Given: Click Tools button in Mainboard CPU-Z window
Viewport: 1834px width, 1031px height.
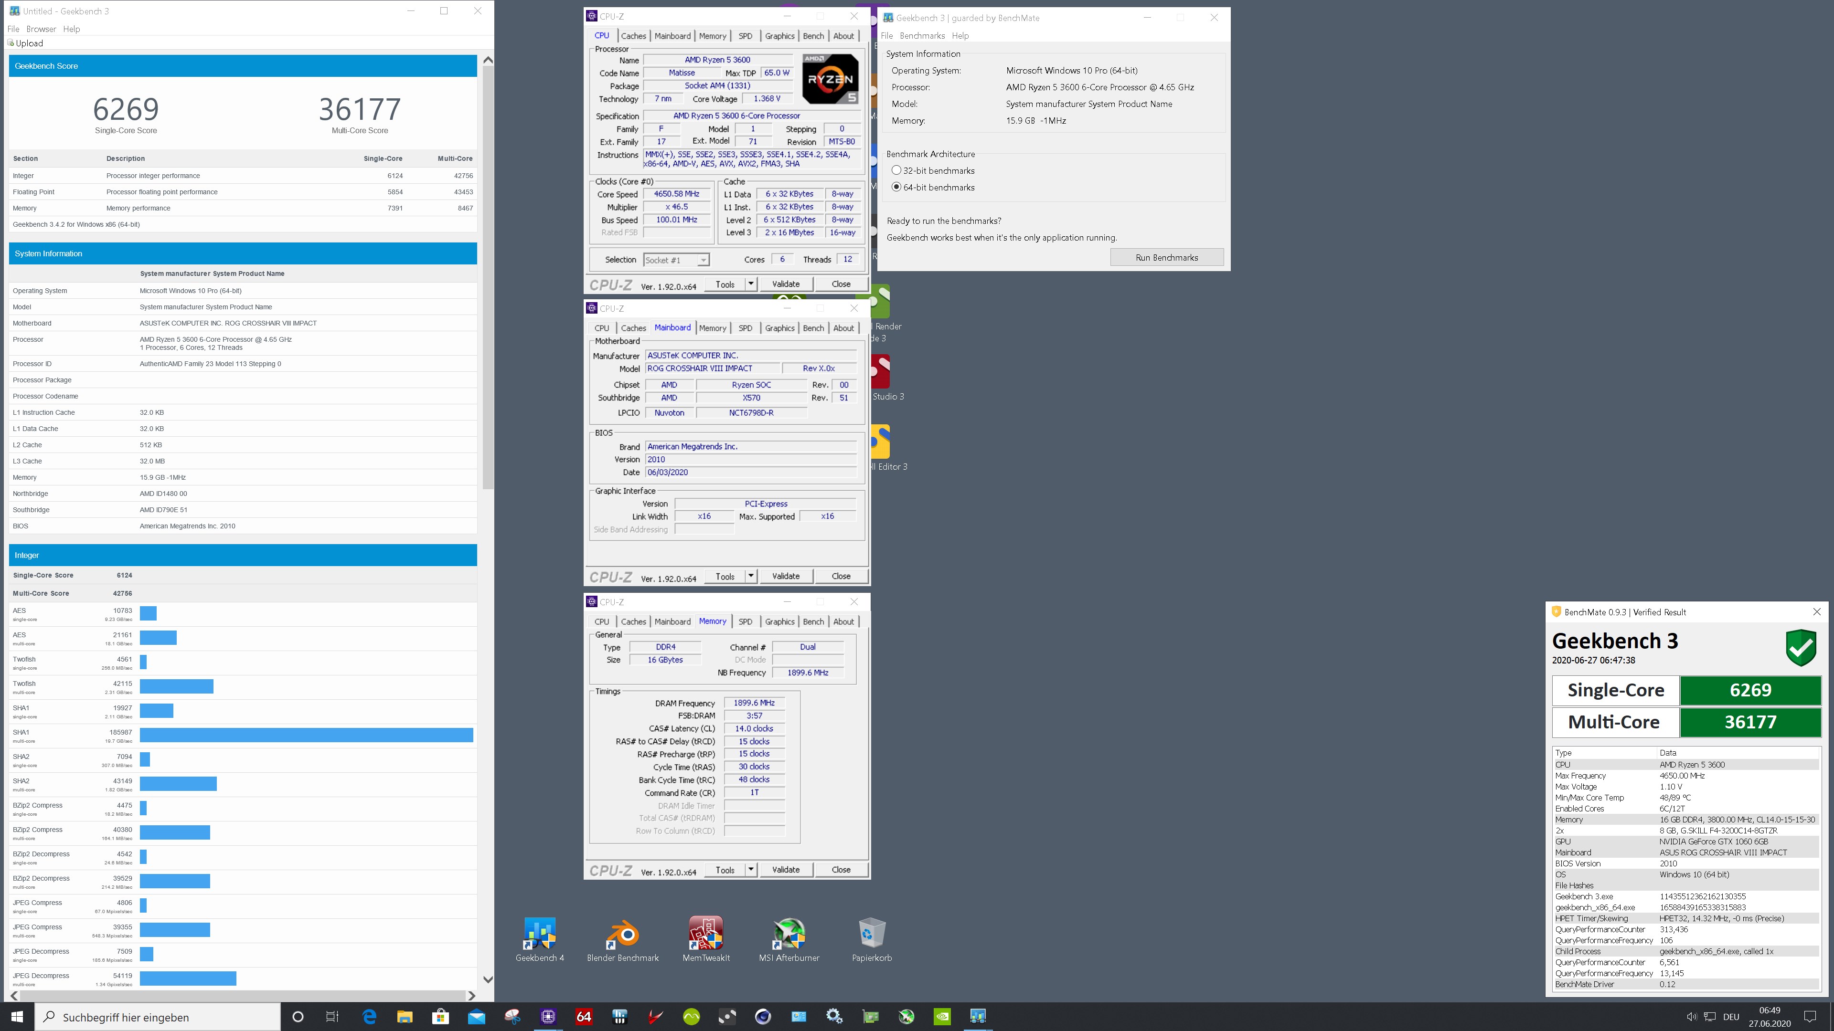Looking at the screenshot, I should pyautogui.click(x=725, y=576).
